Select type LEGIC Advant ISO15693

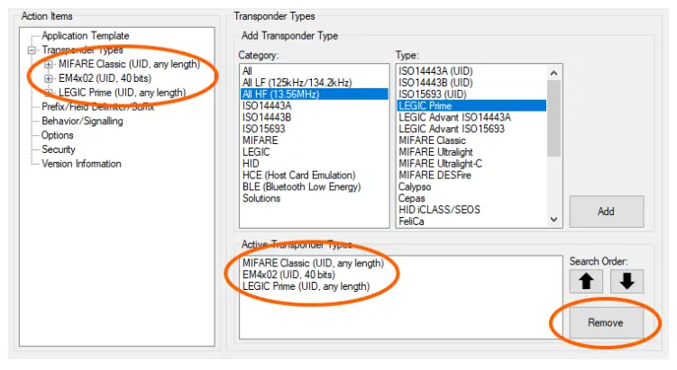pos(471,129)
